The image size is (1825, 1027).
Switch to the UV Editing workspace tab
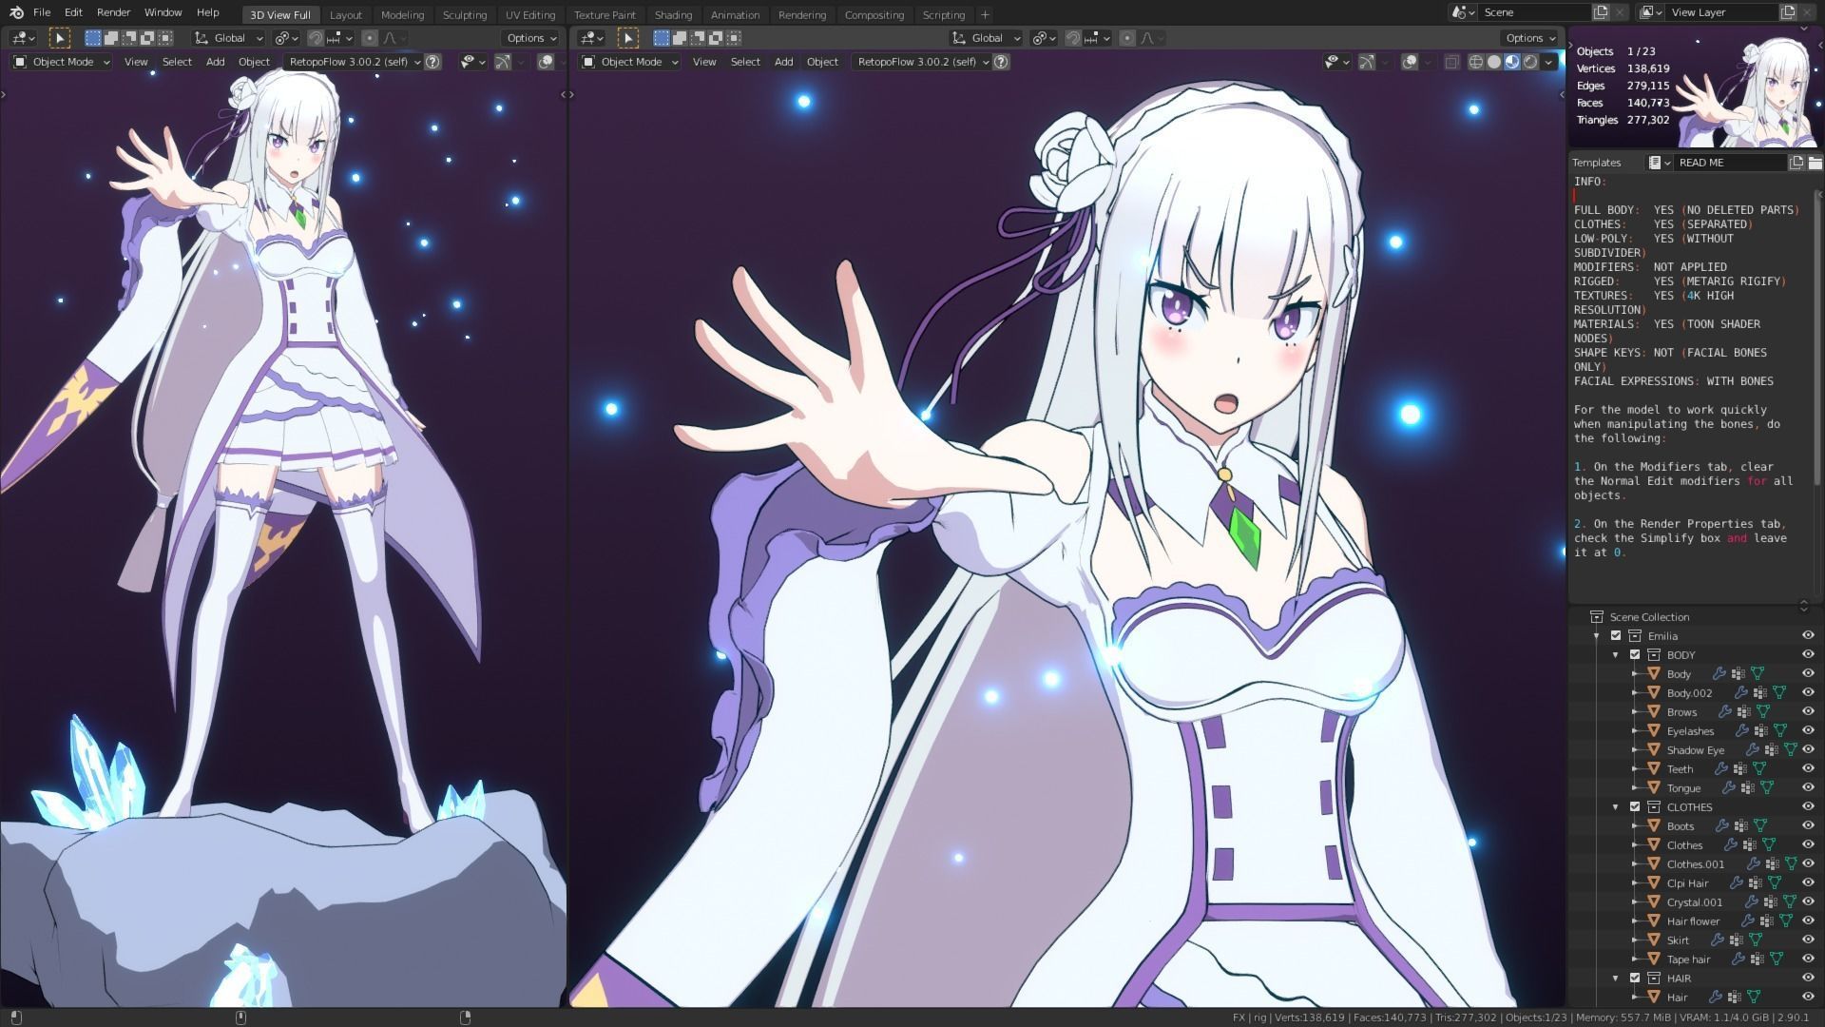(x=529, y=14)
